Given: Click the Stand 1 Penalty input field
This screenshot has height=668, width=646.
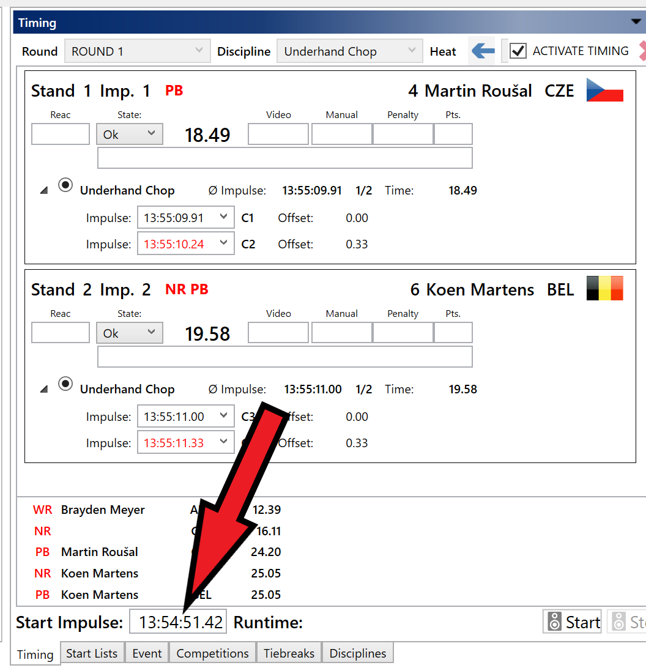Looking at the screenshot, I should coord(403,135).
